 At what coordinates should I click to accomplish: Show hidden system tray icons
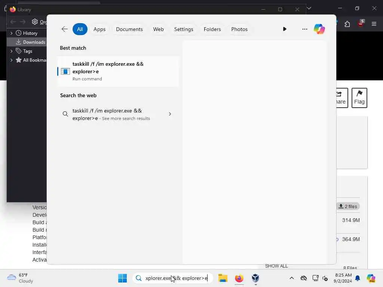pyautogui.click(x=292, y=278)
